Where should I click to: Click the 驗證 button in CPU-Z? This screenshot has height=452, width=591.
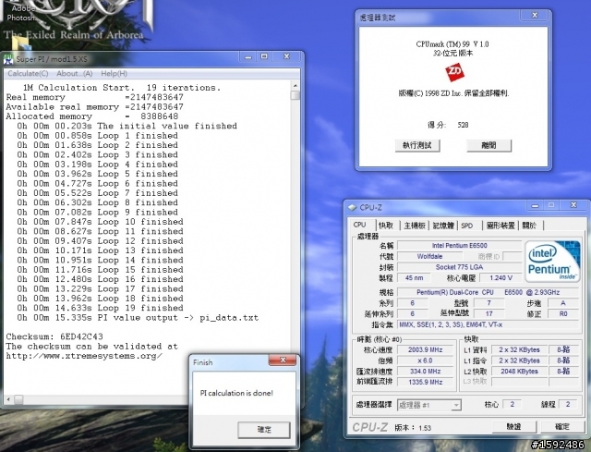[x=514, y=427]
